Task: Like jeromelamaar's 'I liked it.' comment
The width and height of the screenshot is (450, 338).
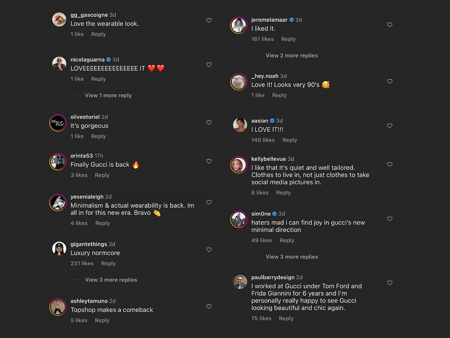Action: pyautogui.click(x=390, y=25)
